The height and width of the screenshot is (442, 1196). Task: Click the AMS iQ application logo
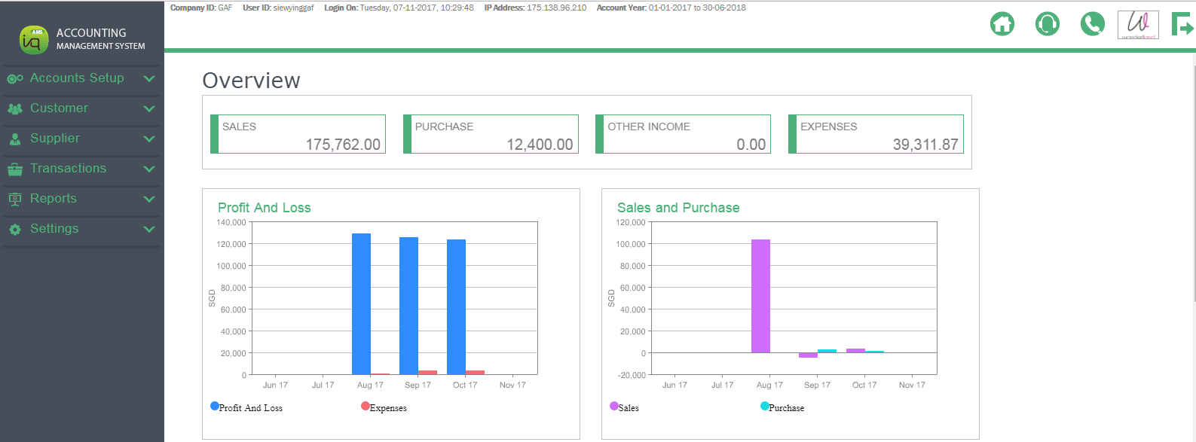[x=34, y=40]
